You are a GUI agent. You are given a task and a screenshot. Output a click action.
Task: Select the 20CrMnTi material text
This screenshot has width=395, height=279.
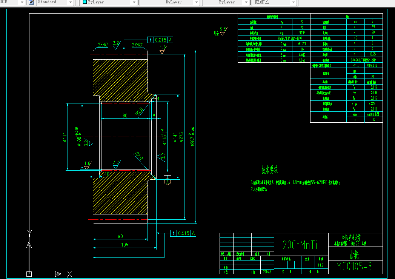point(300,245)
